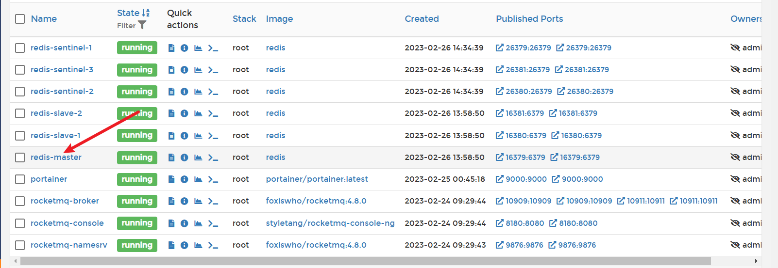The width and height of the screenshot is (778, 268).
Task: Open exec console icon for rocketmq-broker
Action: pyautogui.click(x=213, y=201)
